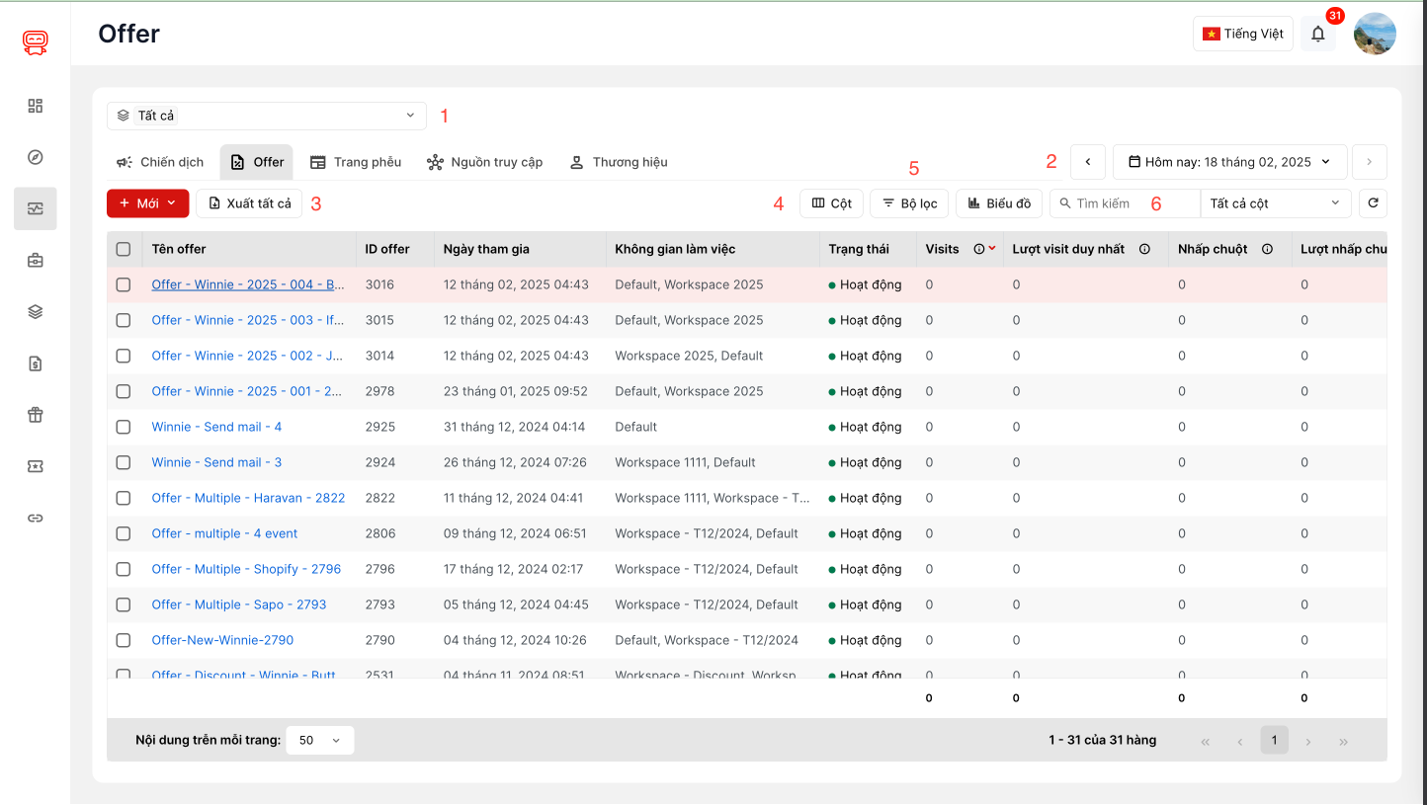
Task: Click the briefcase icon in the sidebar
Action: (36, 261)
